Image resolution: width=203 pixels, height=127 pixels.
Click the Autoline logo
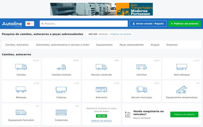point(12,24)
